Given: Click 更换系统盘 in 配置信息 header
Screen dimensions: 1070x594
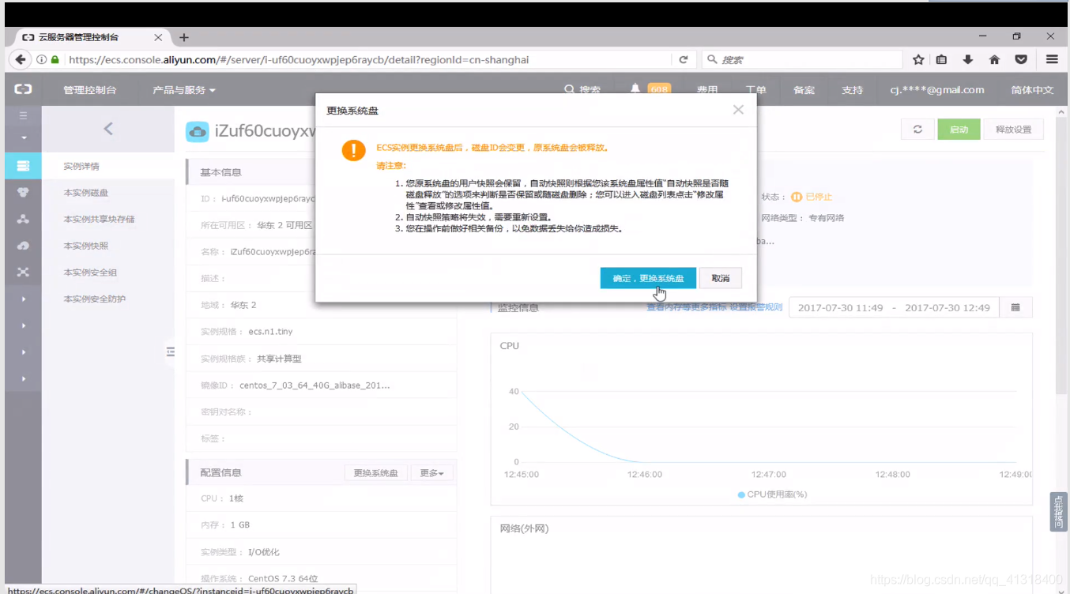Looking at the screenshot, I should 375,473.
